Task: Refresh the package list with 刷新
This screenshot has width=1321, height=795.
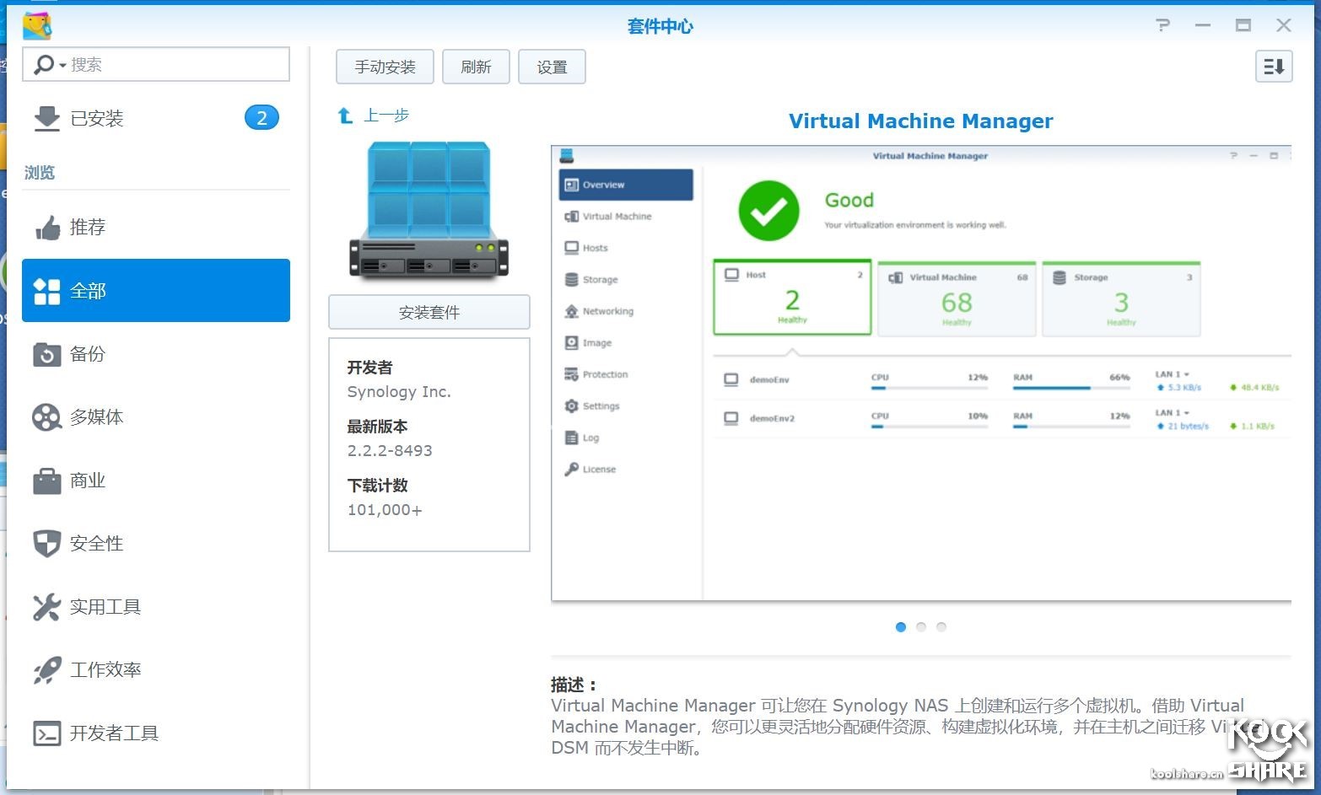Action: click(x=476, y=67)
